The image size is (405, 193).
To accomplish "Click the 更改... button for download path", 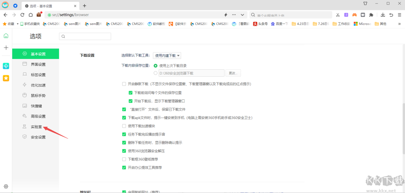I will pos(233,73).
